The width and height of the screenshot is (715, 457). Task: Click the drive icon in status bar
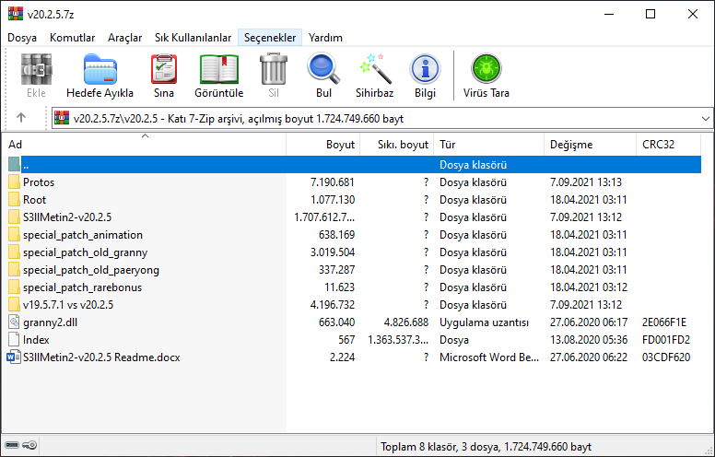[x=12, y=445]
